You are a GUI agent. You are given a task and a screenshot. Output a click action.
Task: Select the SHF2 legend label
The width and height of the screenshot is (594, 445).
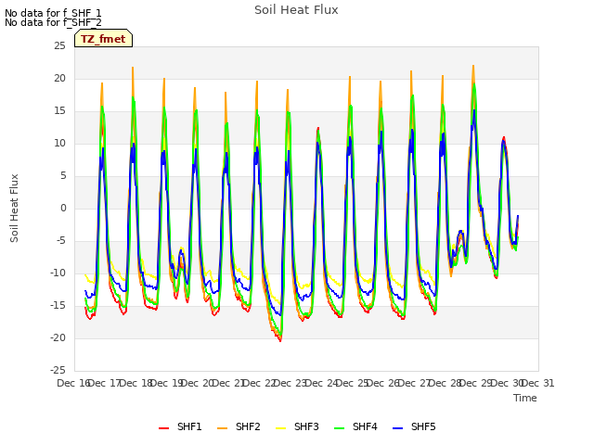click(x=248, y=426)
